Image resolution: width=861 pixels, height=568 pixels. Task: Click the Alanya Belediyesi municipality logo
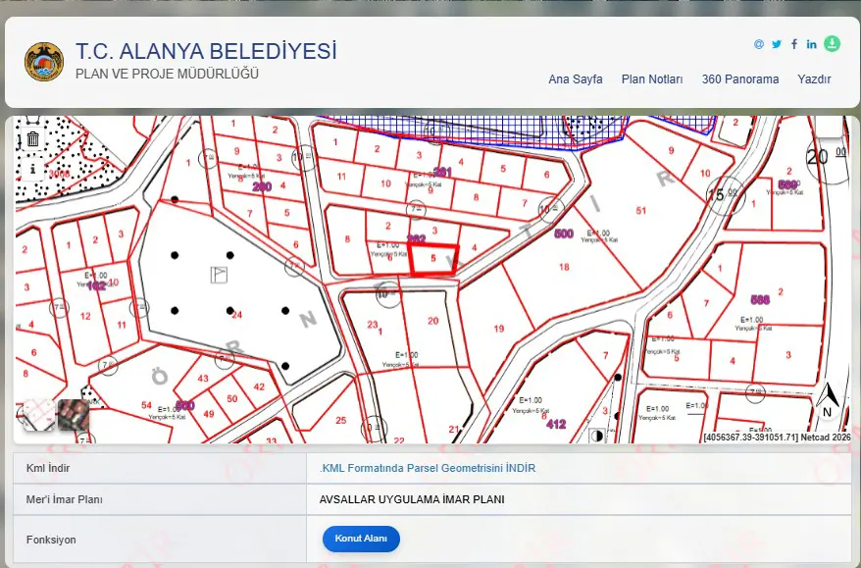pyautogui.click(x=44, y=62)
